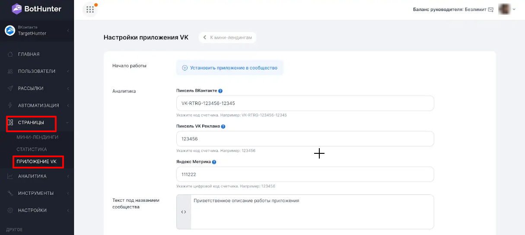Click help icon next to Пиксель ВКонтакте
The width and height of the screenshot is (525, 235).
220,91
